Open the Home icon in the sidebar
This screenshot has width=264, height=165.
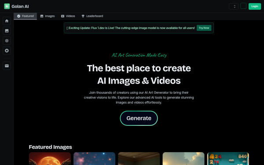click(7, 21)
